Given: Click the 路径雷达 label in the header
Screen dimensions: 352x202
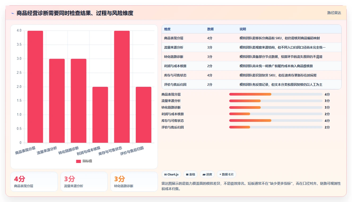Looking at the screenshot, I should click(x=334, y=13).
